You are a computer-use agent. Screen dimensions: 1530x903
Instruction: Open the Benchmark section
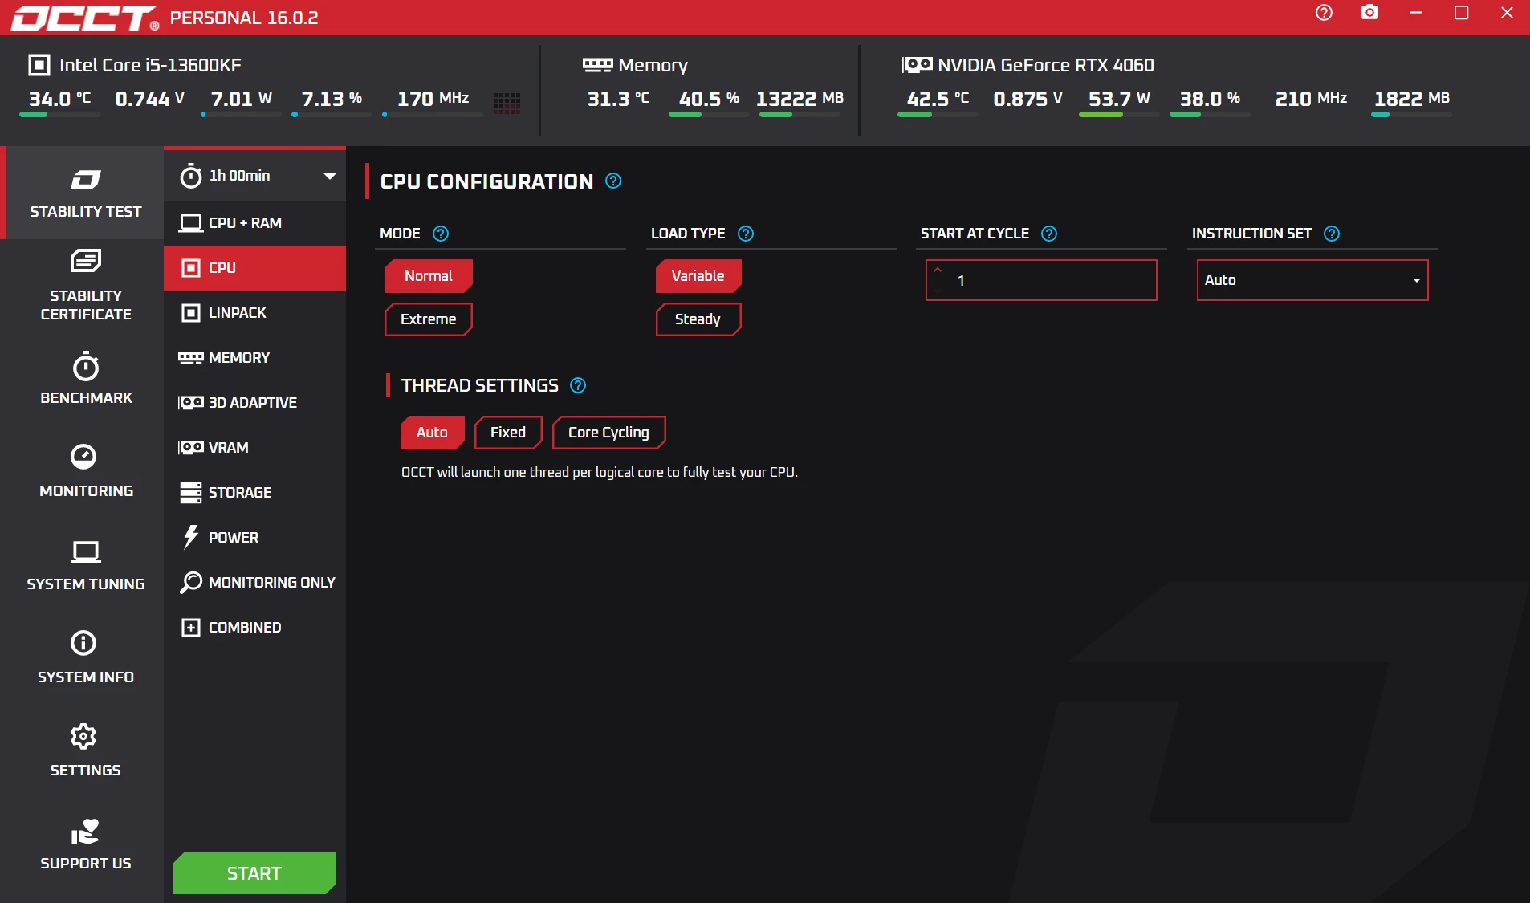(83, 379)
